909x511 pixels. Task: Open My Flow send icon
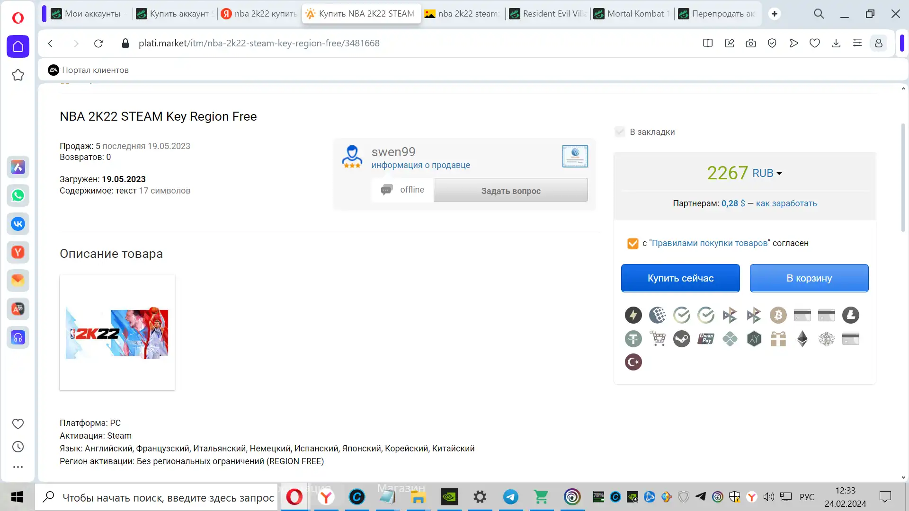[793, 43]
